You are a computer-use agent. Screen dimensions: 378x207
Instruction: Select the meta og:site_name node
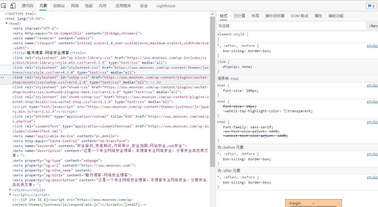click(52, 170)
